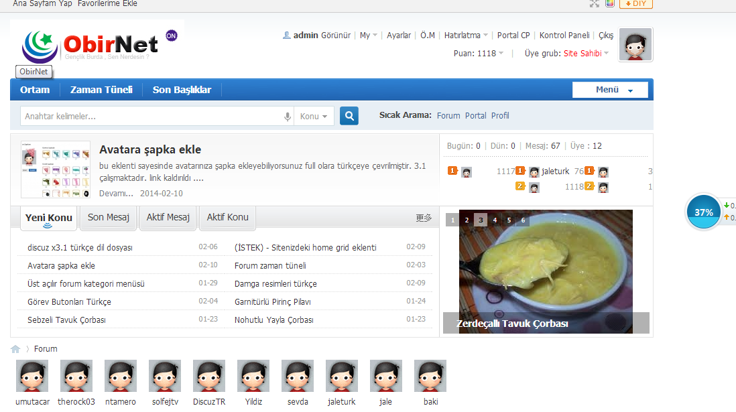
Task: Click Ana Sayfam Yap link
Action: coord(42,4)
